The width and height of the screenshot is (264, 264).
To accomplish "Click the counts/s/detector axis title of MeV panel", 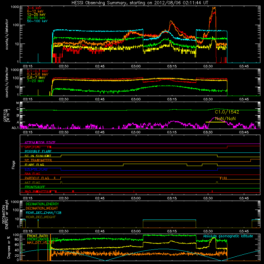I will [7, 82].
